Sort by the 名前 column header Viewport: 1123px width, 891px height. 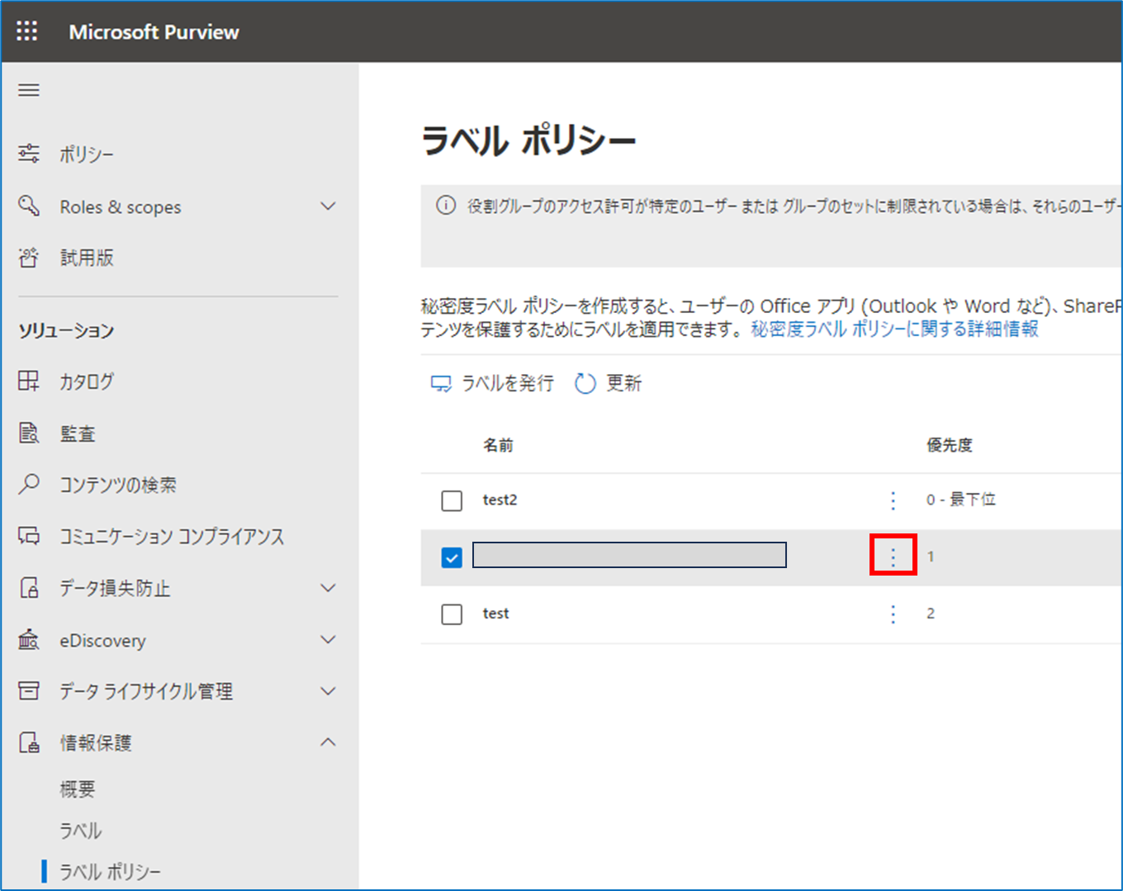pyautogui.click(x=498, y=445)
